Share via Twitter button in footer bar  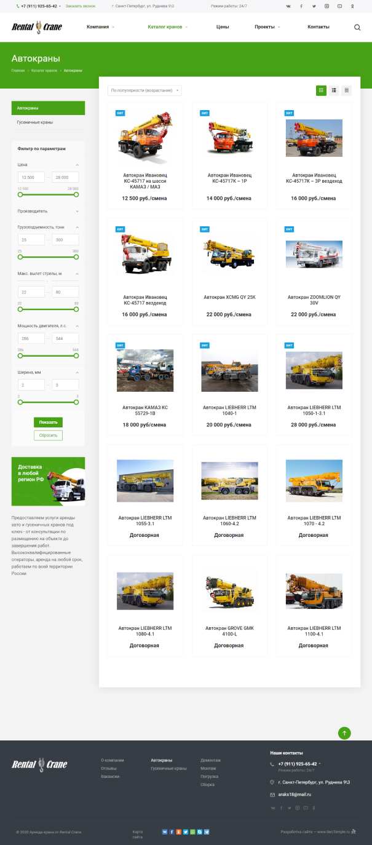(x=186, y=831)
